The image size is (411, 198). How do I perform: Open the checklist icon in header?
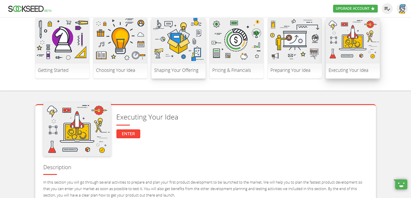tap(387, 9)
